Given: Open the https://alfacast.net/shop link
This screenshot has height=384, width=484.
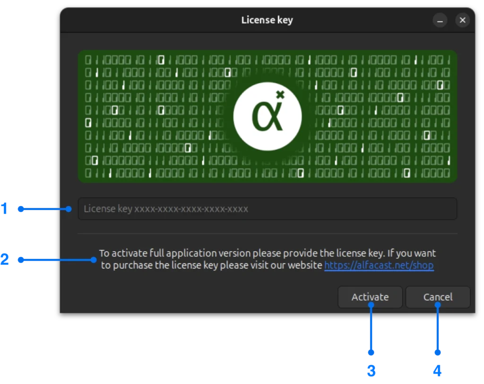Looking at the screenshot, I should [x=379, y=265].
